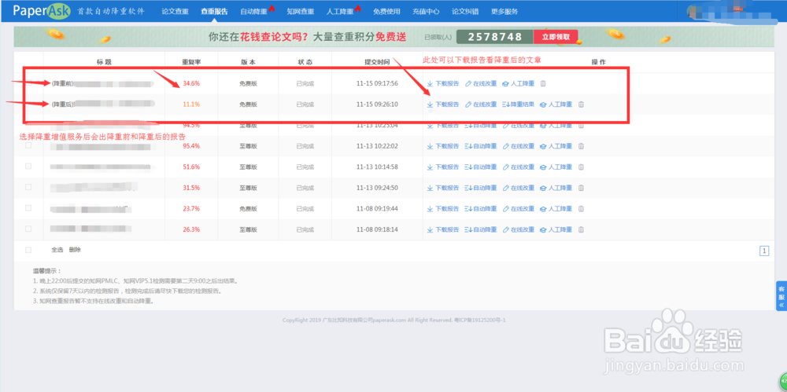Click trash icon in the 51.6% row
This screenshot has height=392, width=787.
(x=582, y=167)
